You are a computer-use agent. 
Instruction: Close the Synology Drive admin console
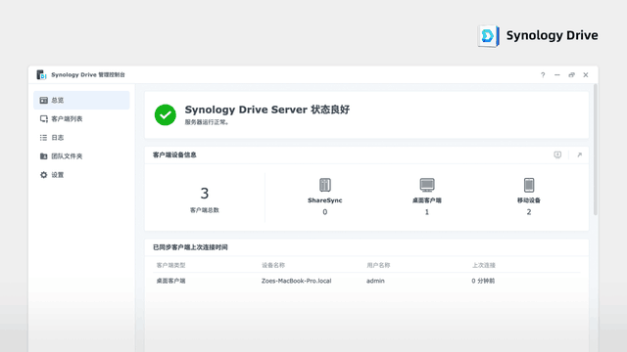pos(586,75)
